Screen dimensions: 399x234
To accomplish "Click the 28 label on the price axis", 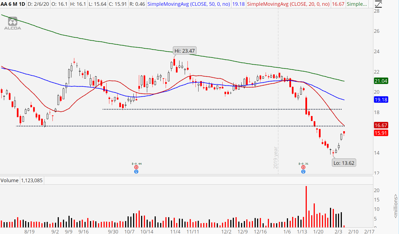I will [x=377, y=11].
